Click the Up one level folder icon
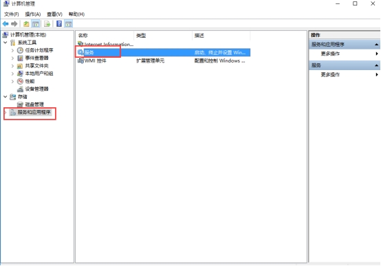 pyautogui.click(x=26, y=24)
